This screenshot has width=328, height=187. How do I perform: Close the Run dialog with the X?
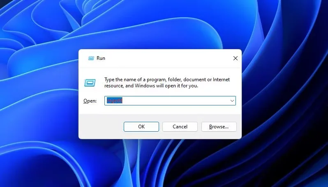point(236,58)
